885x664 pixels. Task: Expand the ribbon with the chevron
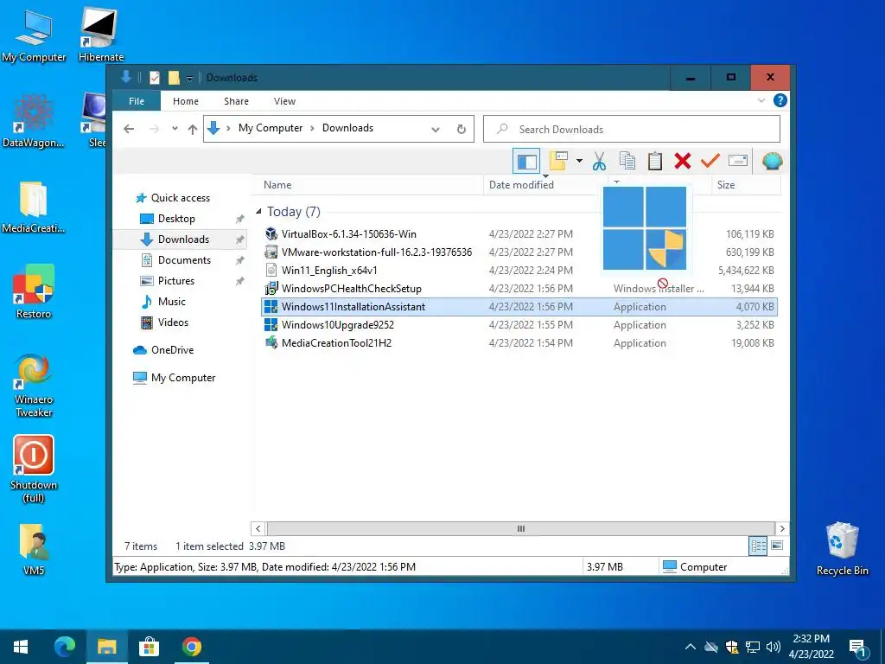pos(761,100)
